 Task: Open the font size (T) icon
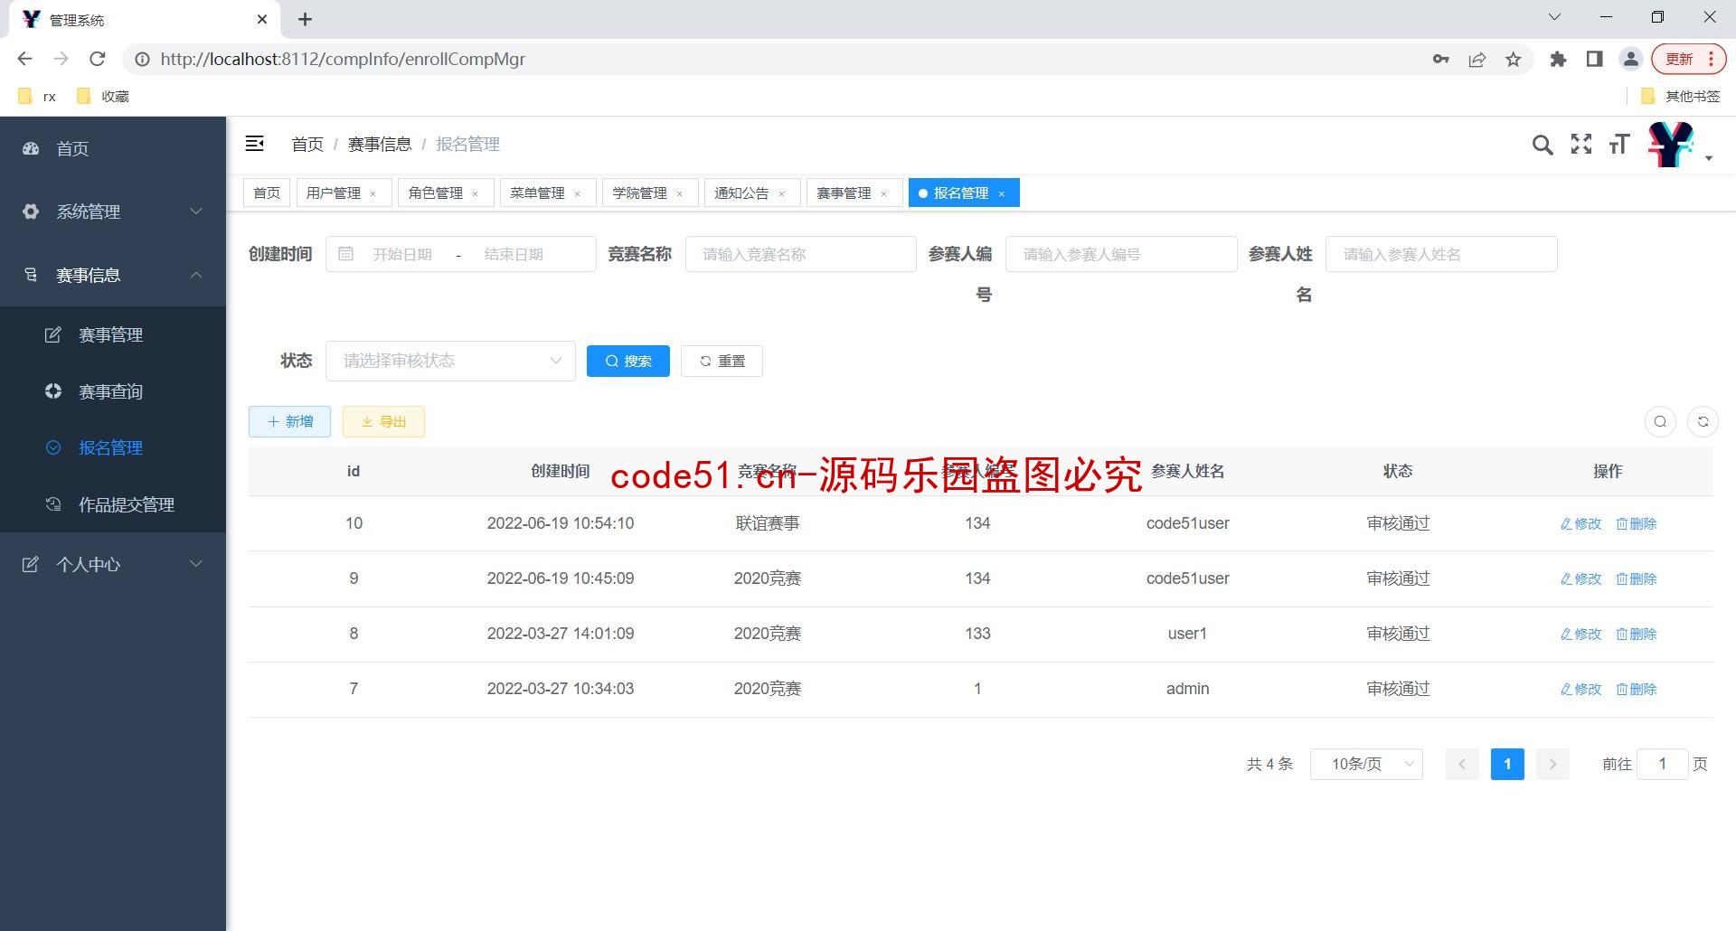pyautogui.click(x=1619, y=144)
